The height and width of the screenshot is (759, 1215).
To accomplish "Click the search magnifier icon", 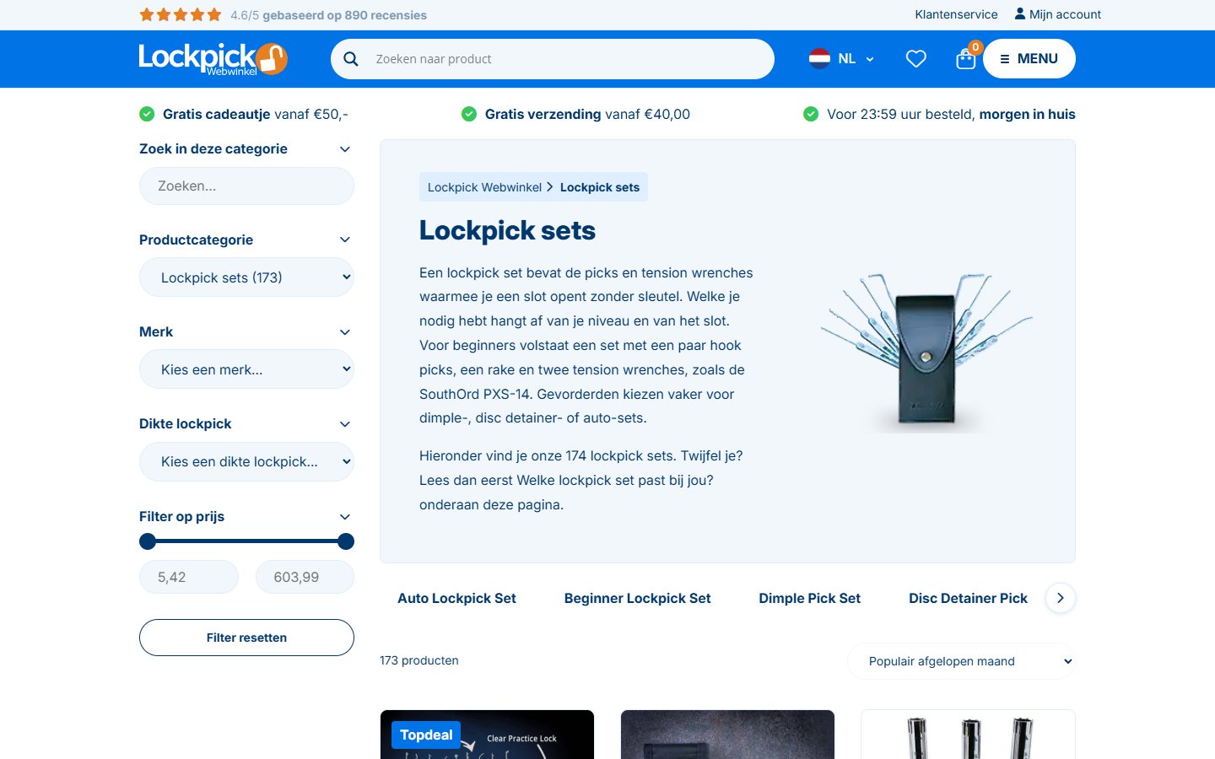I will [x=351, y=59].
